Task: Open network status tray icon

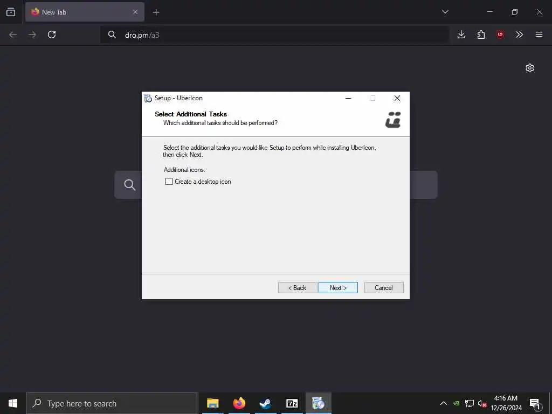Action: 470,403
